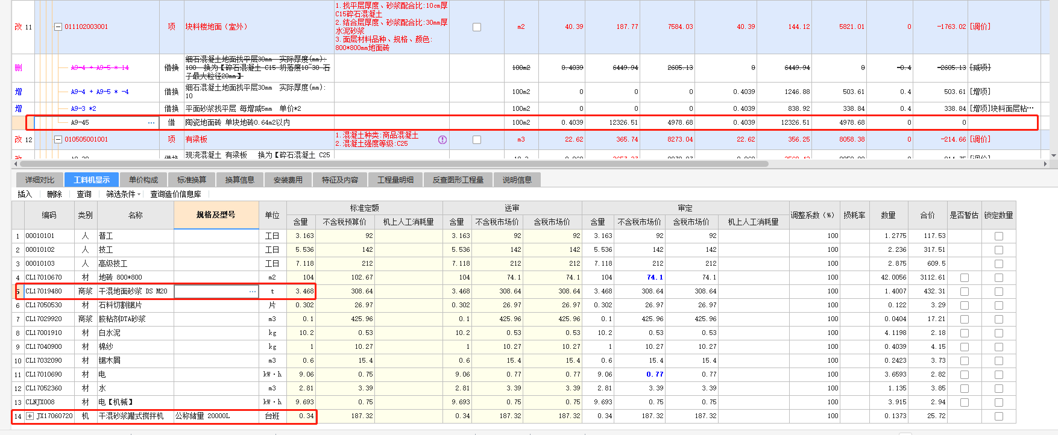Open 工程量明细 tab

[x=395, y=180]
